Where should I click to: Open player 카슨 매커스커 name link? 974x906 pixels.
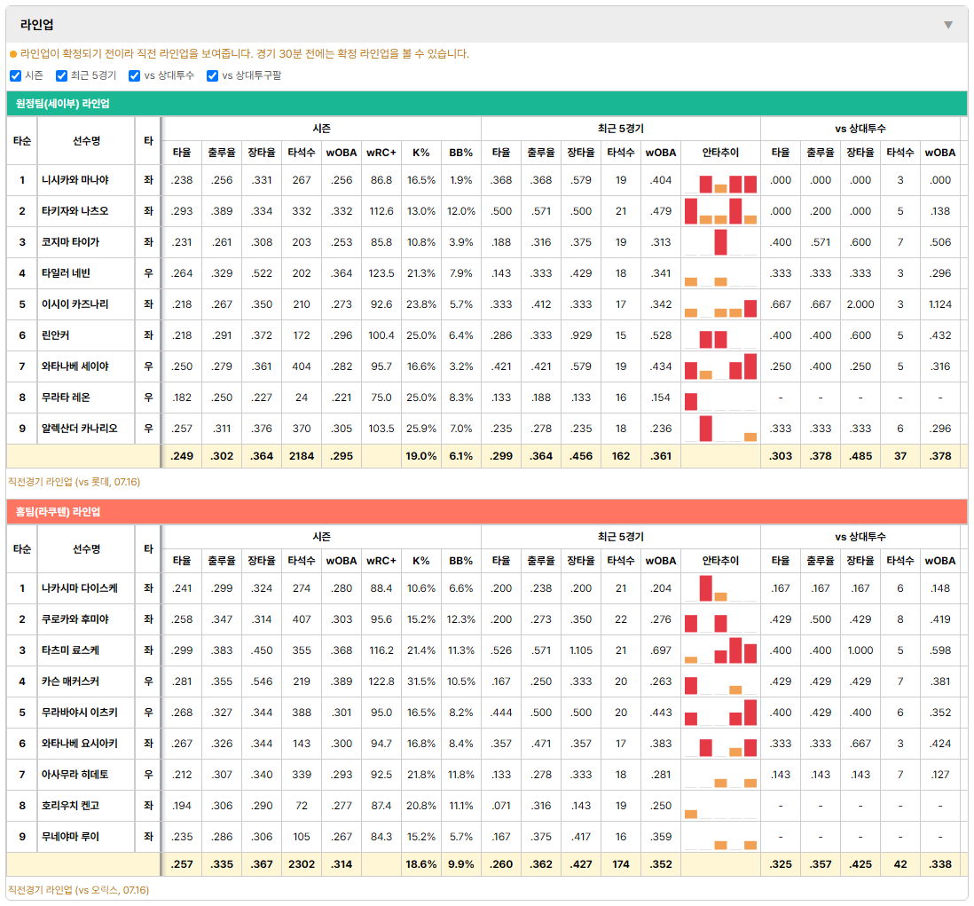point(70,681)
